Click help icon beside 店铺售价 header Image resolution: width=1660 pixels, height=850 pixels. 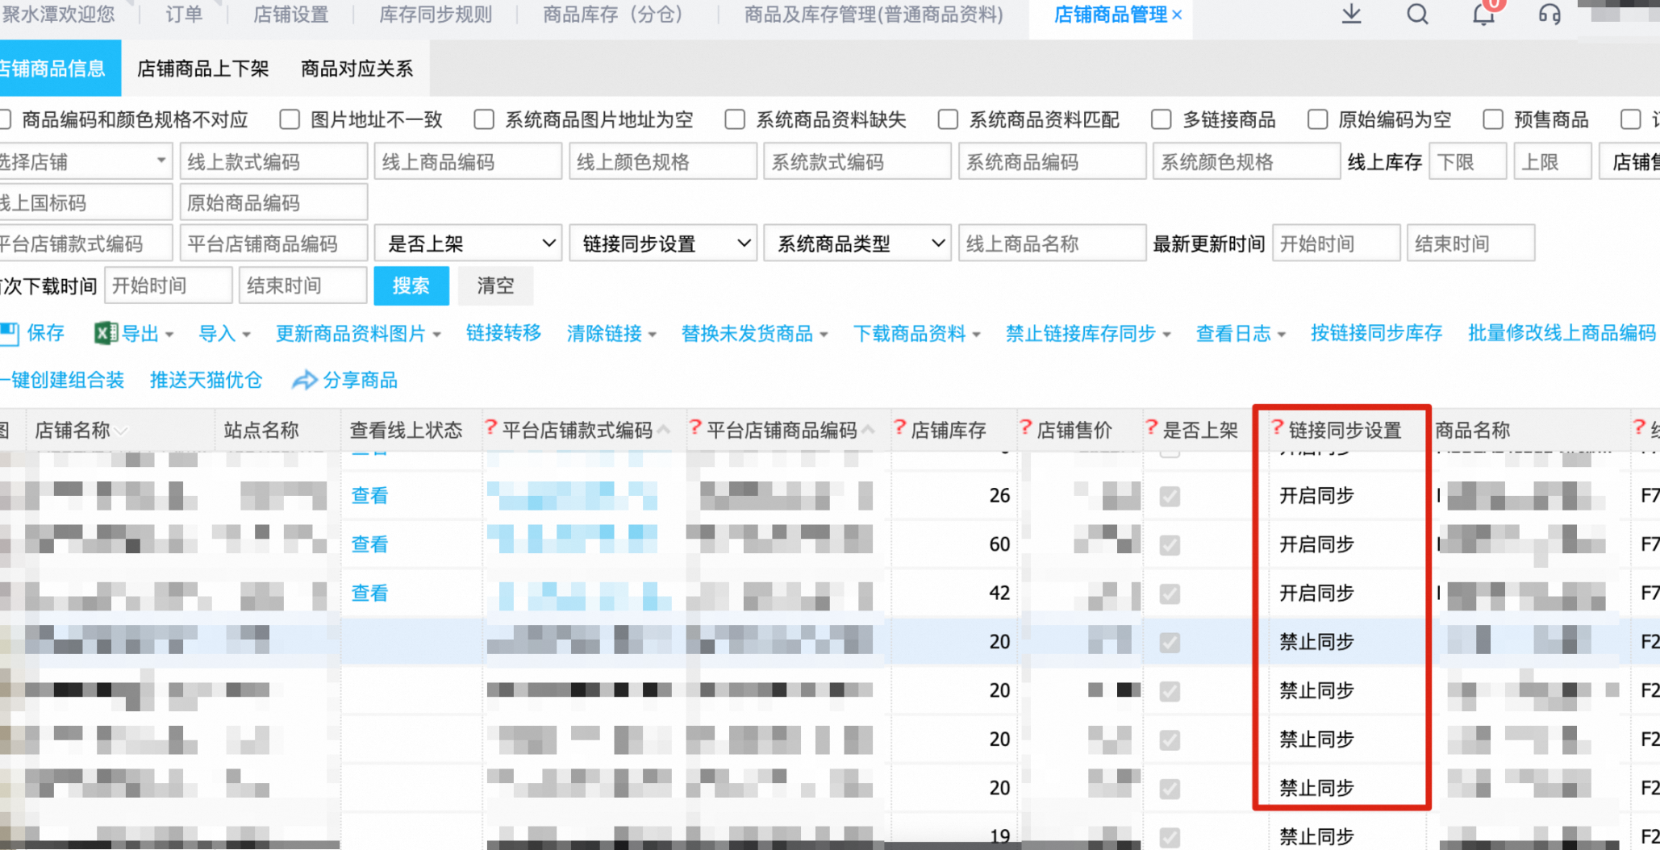(1025, 427)
